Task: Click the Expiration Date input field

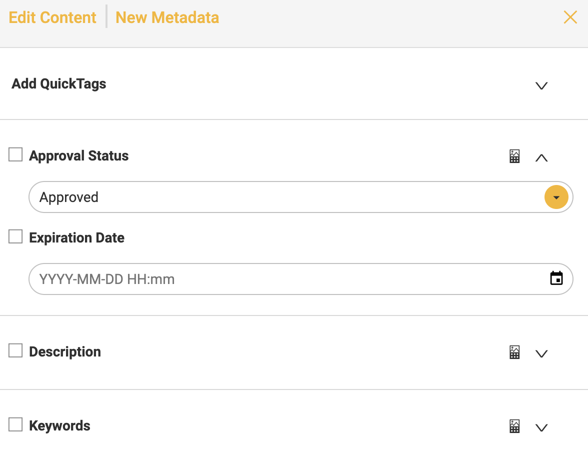Action: pos(301,279)
